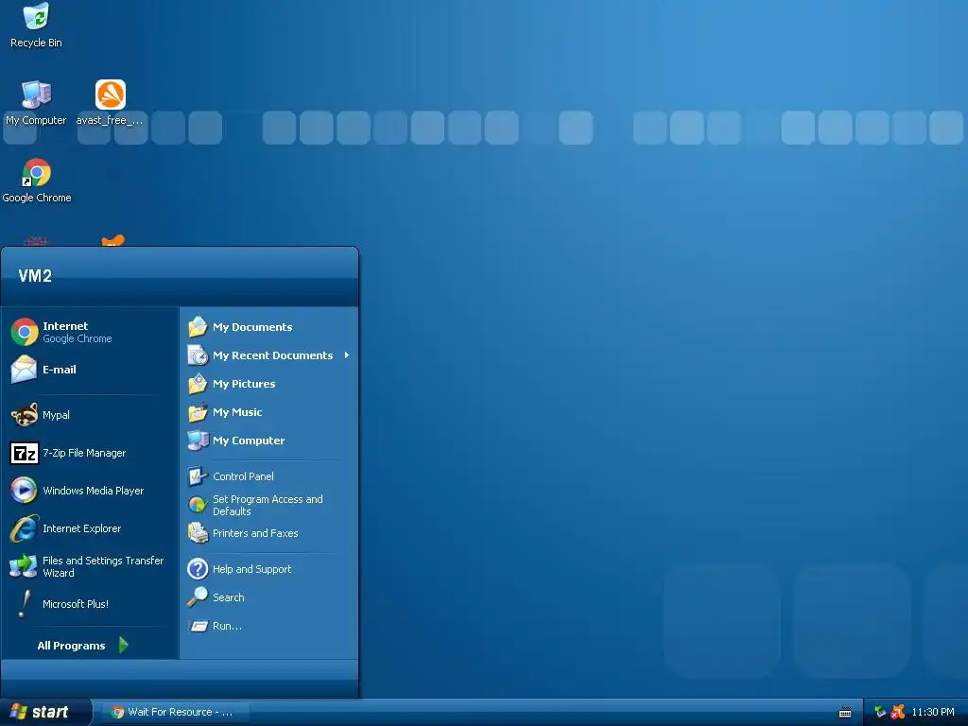Click My Computer text in Start menu
The height and width of the screenshot is (726, 968).
pyautogui.click(x=249, y=441)
